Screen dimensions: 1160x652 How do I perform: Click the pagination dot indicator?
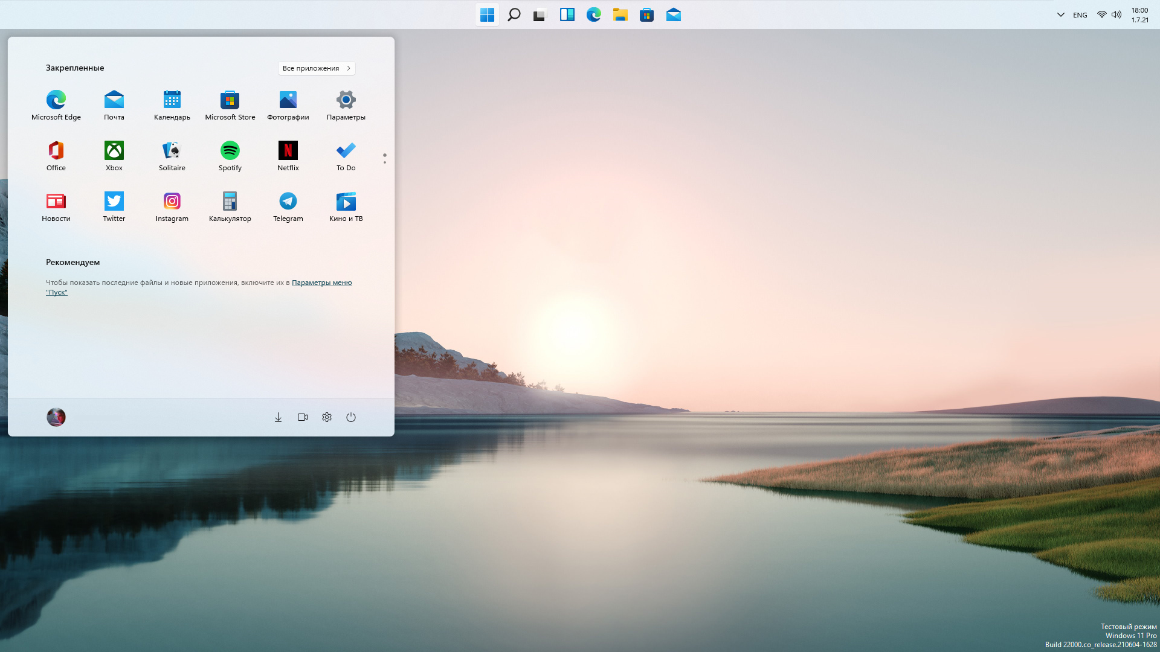click(x=385, y=158)
